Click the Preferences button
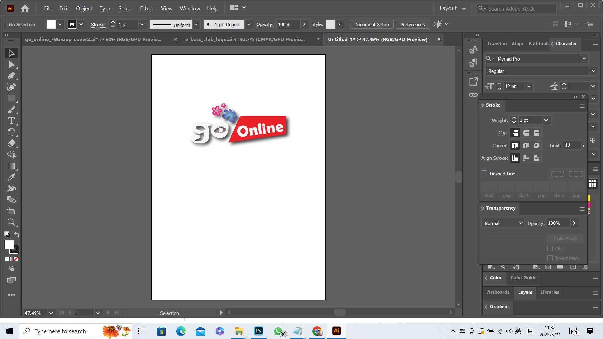Image resolution: width=603 pixels, height=339 pixels. point(412,24)
